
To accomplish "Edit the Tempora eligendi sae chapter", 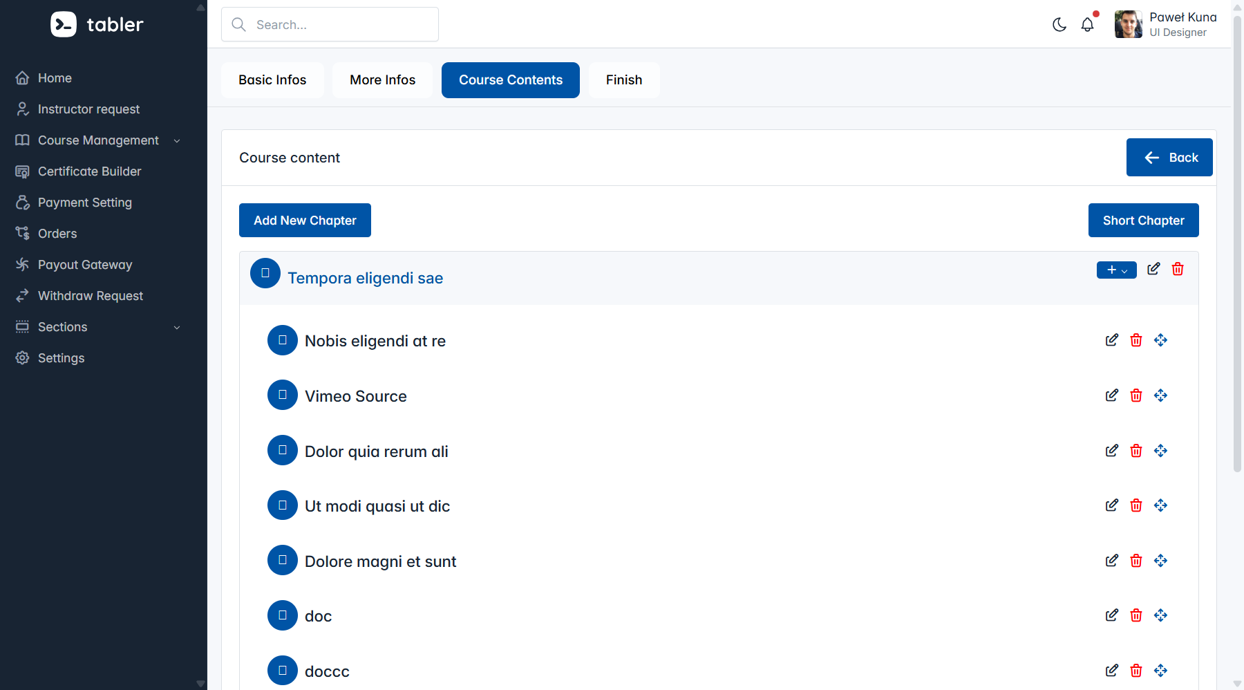I will 1153,269.
